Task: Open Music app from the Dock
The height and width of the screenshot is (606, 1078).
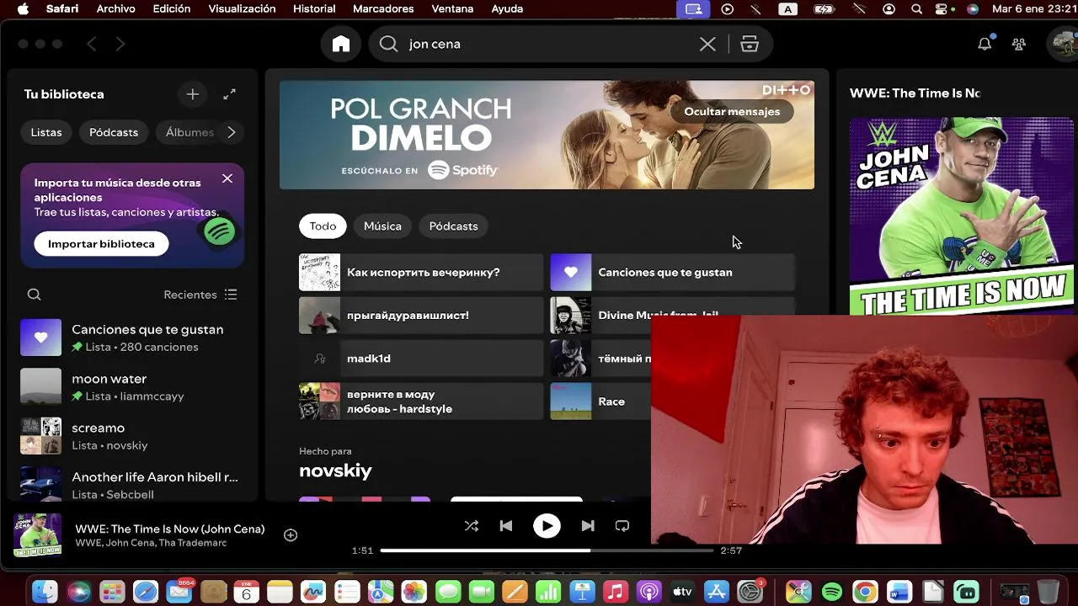Action: coord(616,592)
